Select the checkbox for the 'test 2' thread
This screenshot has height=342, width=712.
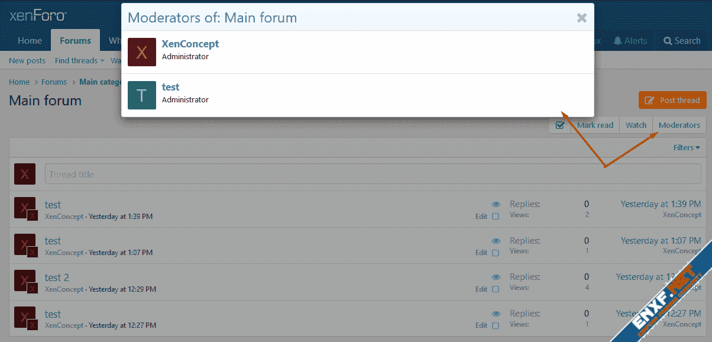(496, 289)
